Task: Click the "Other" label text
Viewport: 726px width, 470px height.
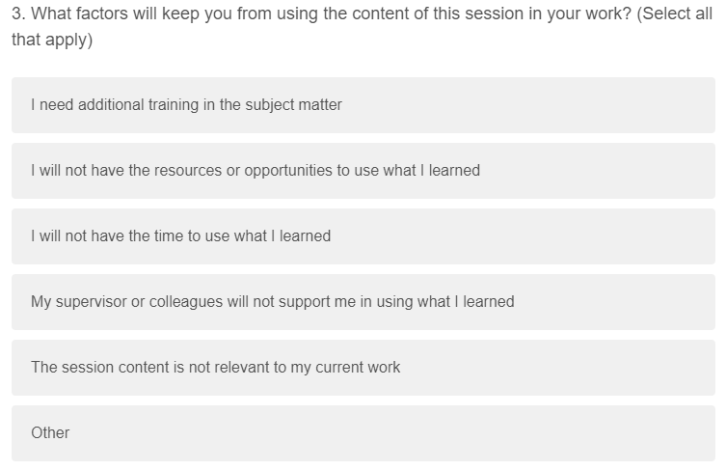Action: (50, 432)
